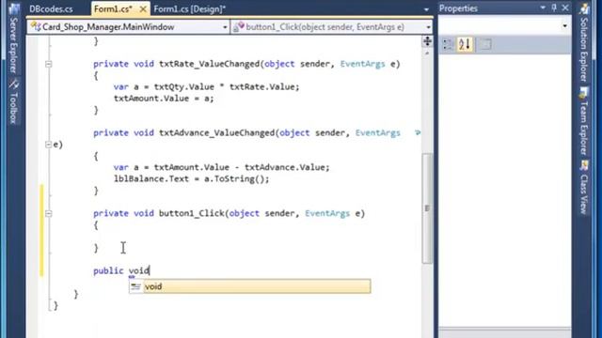Click the Team Explorer icon

(584, 92)
